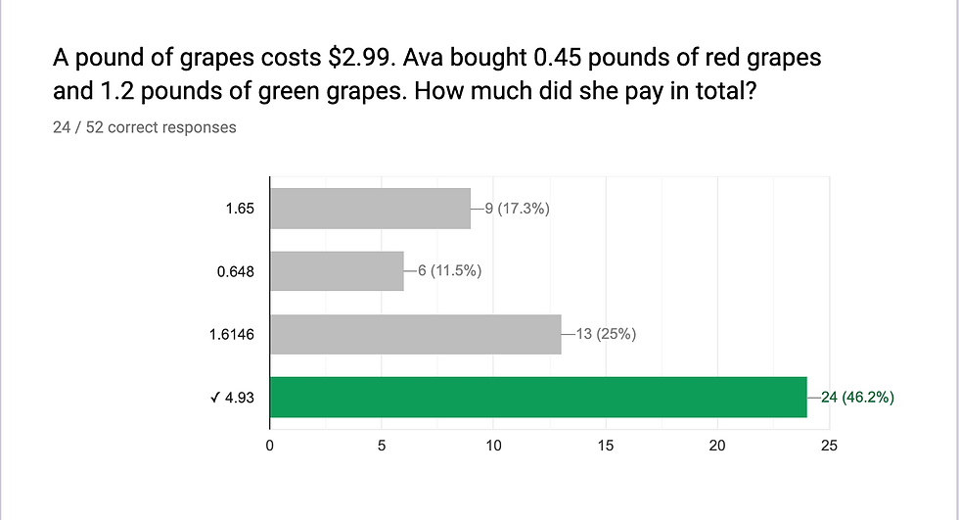Select the "6 (11.5%)" data label
Screen dimensions: 959x520
(x=449, y=271)
